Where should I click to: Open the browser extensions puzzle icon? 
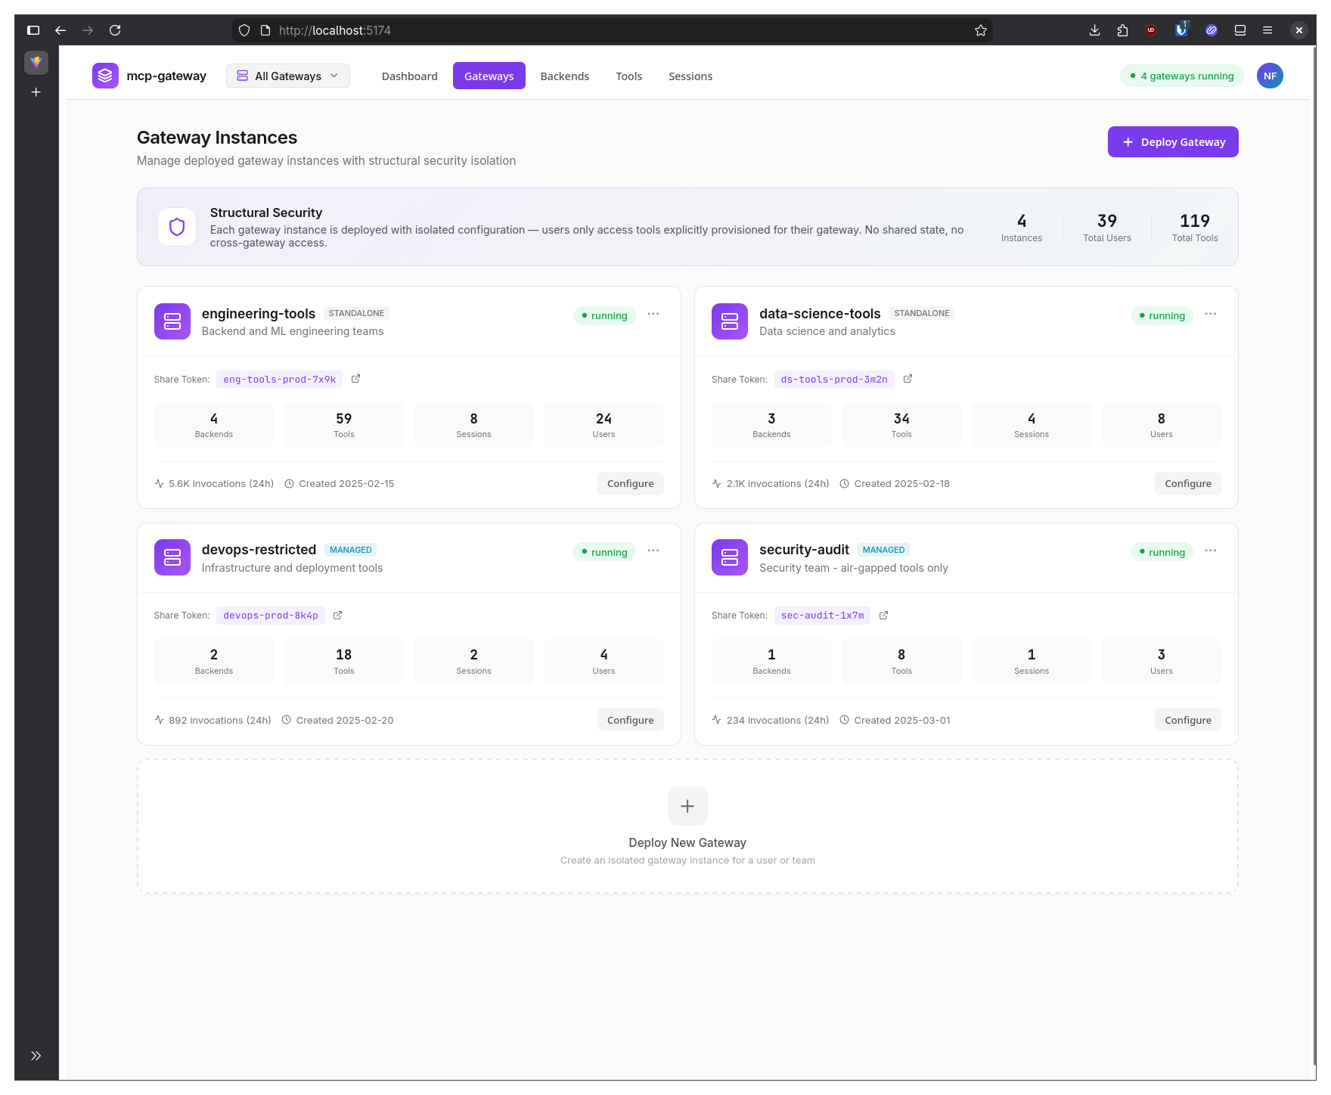point(1122,30)
